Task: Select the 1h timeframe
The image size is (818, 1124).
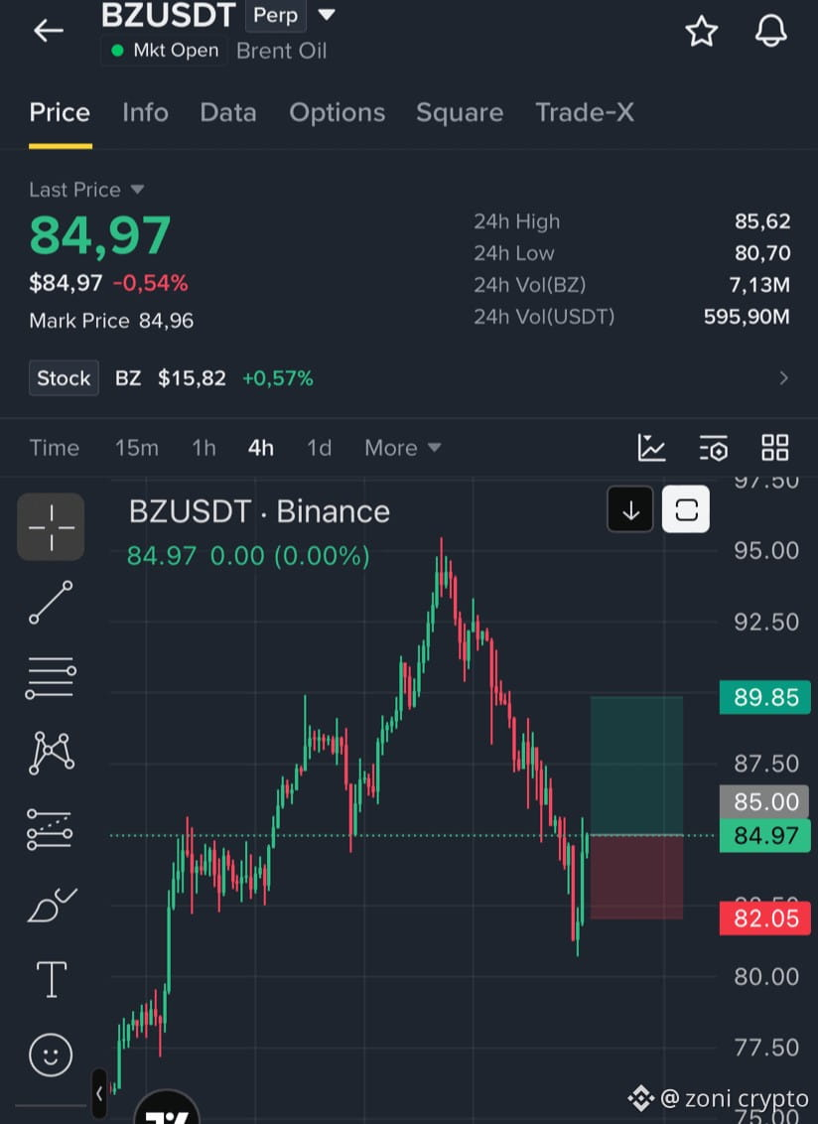Action: (204, 448)
